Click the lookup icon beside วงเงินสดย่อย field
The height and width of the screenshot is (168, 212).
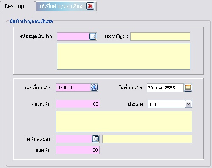(95, 139)
